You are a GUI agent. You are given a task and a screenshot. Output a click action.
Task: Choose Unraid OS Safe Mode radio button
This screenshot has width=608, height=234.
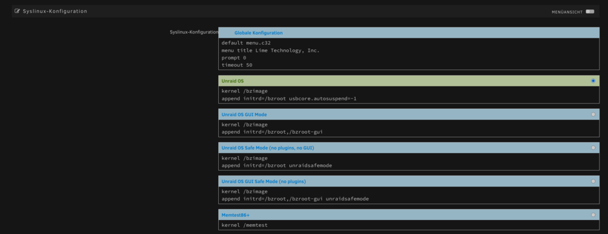[x=593, y=148]
